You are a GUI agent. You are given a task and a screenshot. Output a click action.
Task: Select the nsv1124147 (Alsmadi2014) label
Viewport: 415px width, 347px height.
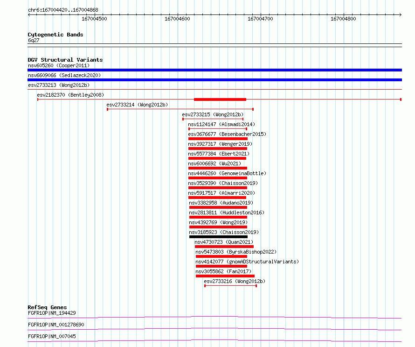click(x=221, y=124)
